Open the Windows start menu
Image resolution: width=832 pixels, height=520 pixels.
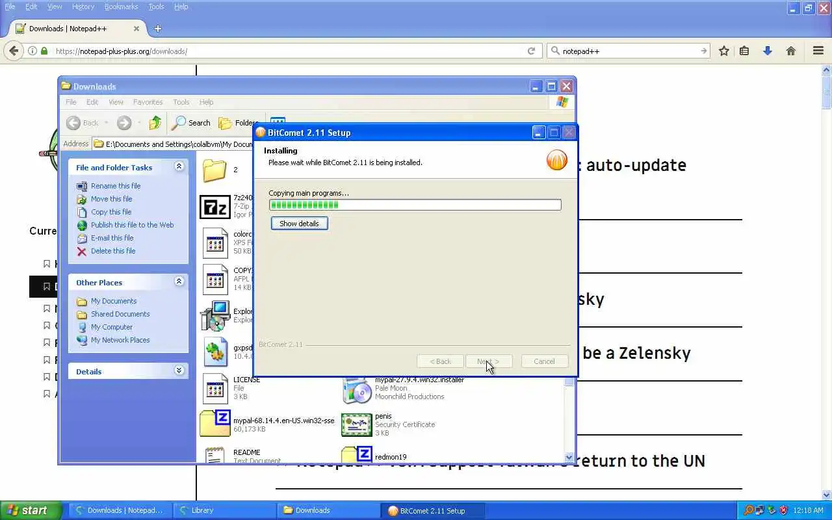pyautogui.click(x=31, y=510)
